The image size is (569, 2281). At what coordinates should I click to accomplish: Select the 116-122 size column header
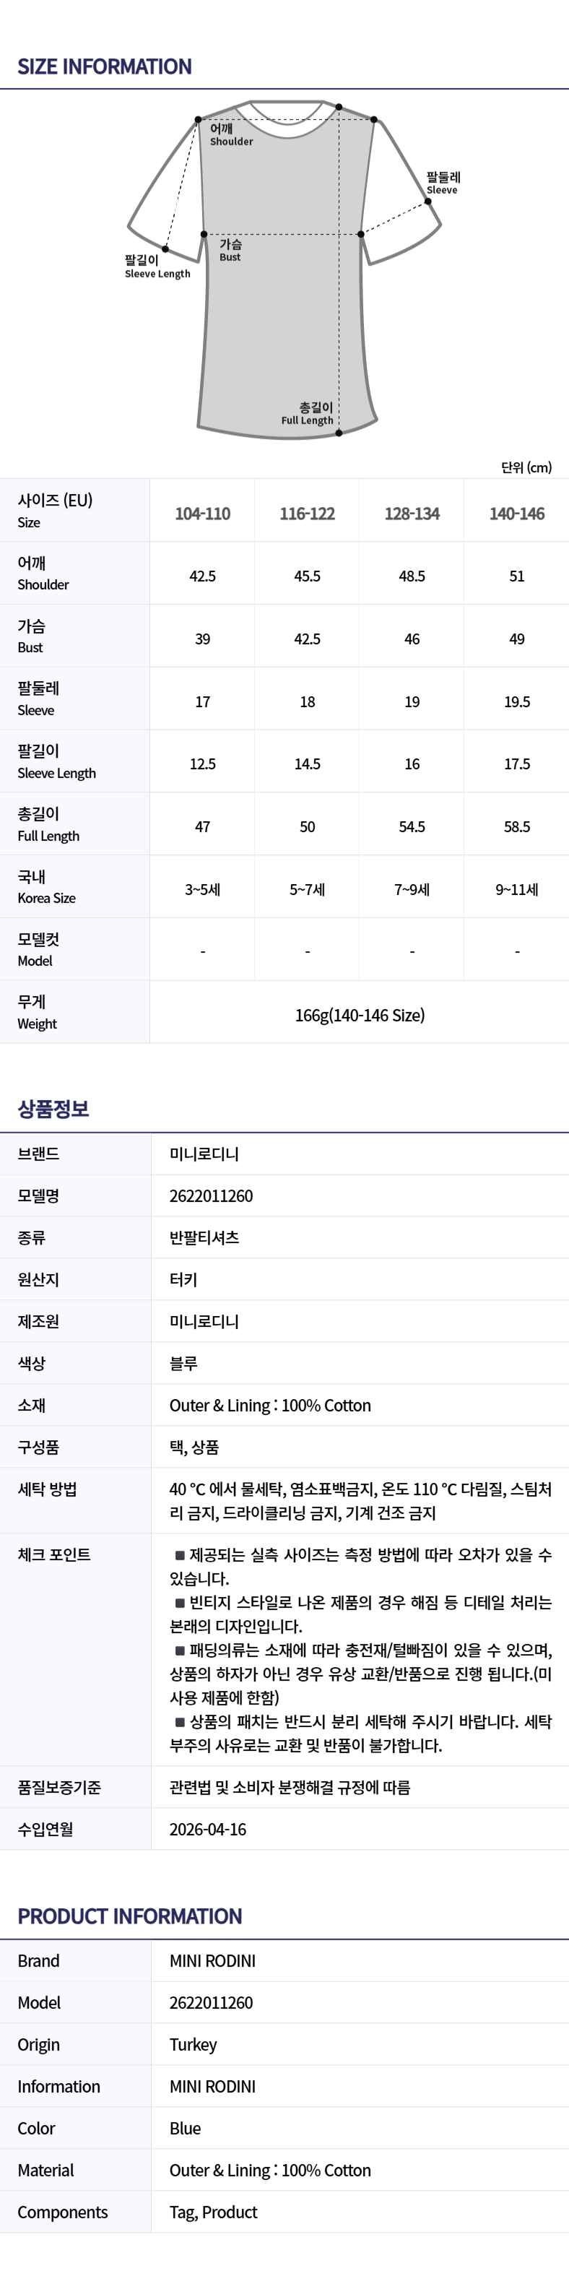click(x=307, y=514)
